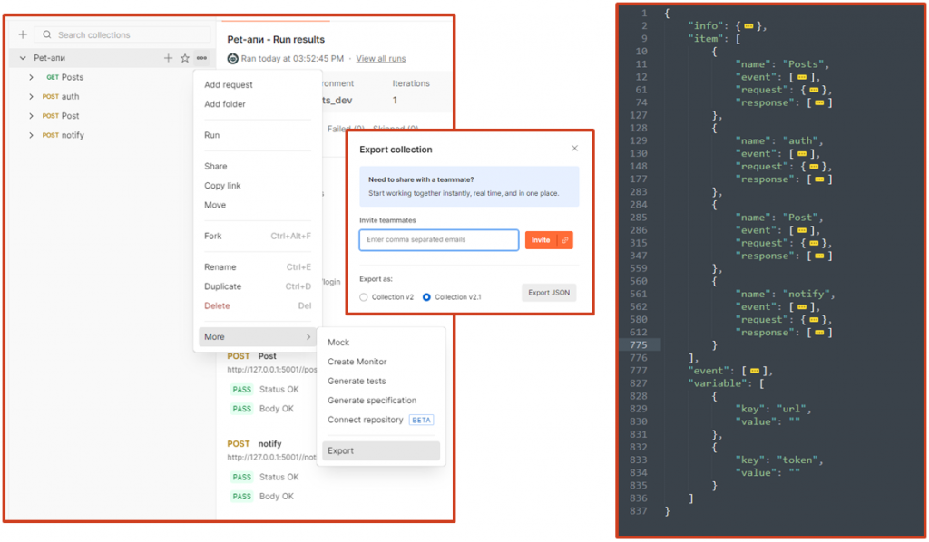
Task: Click the POST notify result heading
Action: click(x=254, y=444)
